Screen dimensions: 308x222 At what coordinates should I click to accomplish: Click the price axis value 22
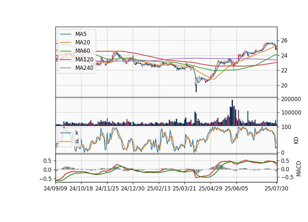point(284,70)
